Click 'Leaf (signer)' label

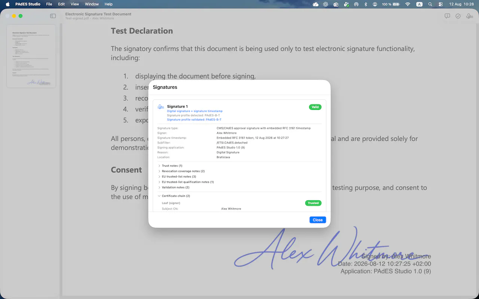tap(171, 203)
